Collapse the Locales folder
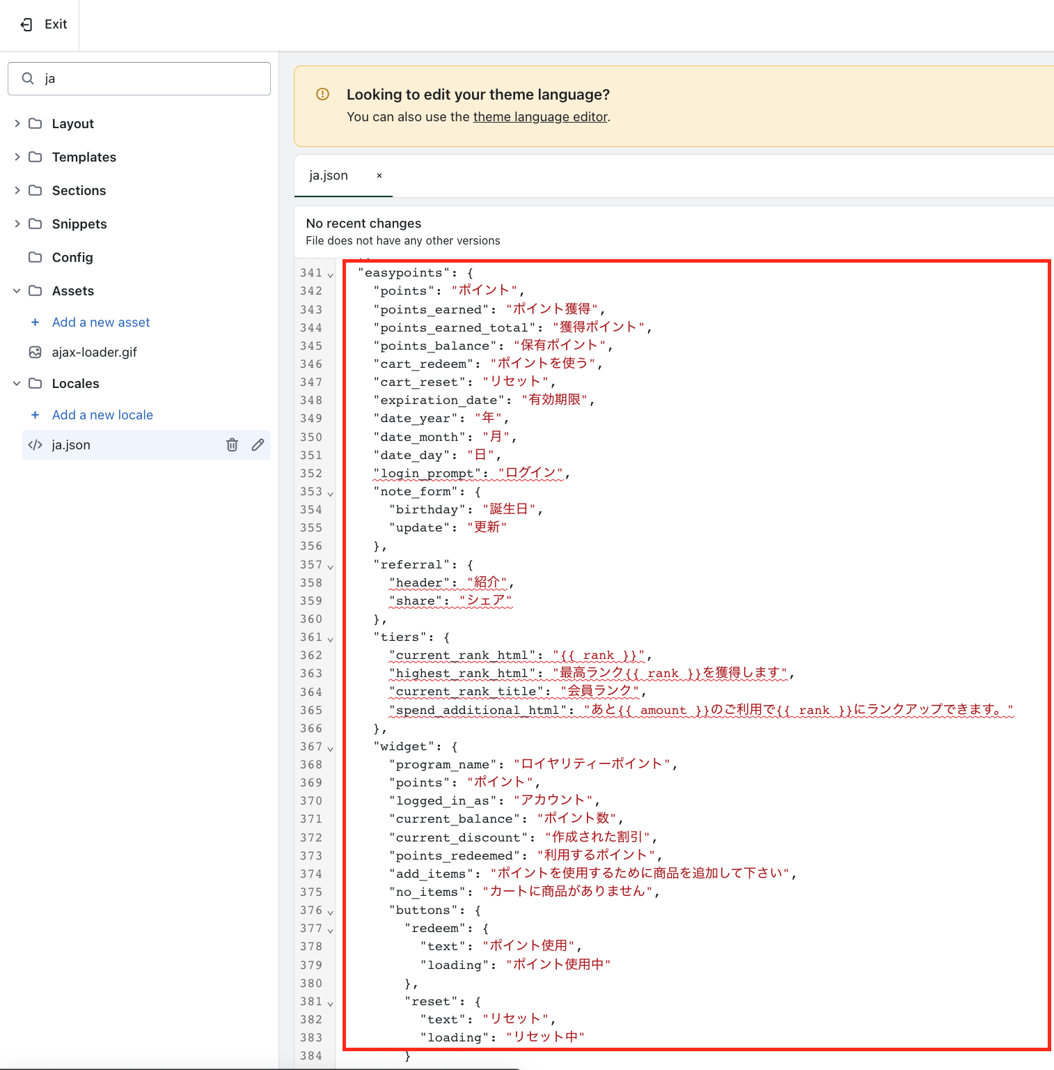The height and width of the screenshot is (1070, 1054). click(17, 384)
